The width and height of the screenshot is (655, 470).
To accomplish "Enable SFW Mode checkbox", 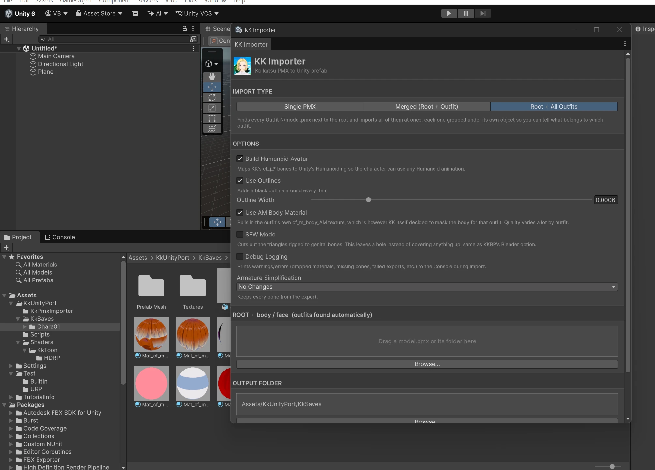I will (240, 235).
